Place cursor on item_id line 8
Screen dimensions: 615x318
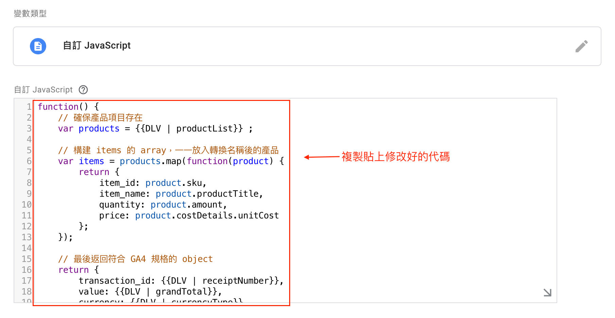coord(153,183)
